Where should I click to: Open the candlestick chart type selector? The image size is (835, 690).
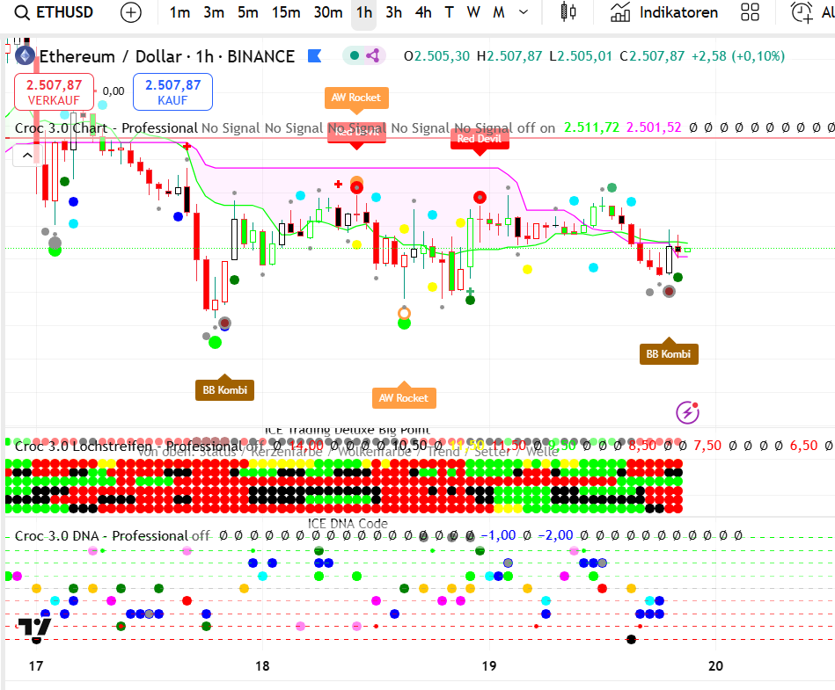click(569, 12)
